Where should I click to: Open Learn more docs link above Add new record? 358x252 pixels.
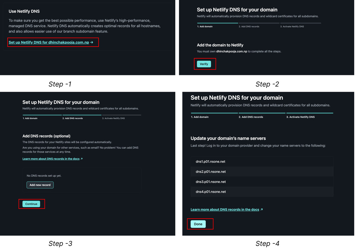[52, 159]
